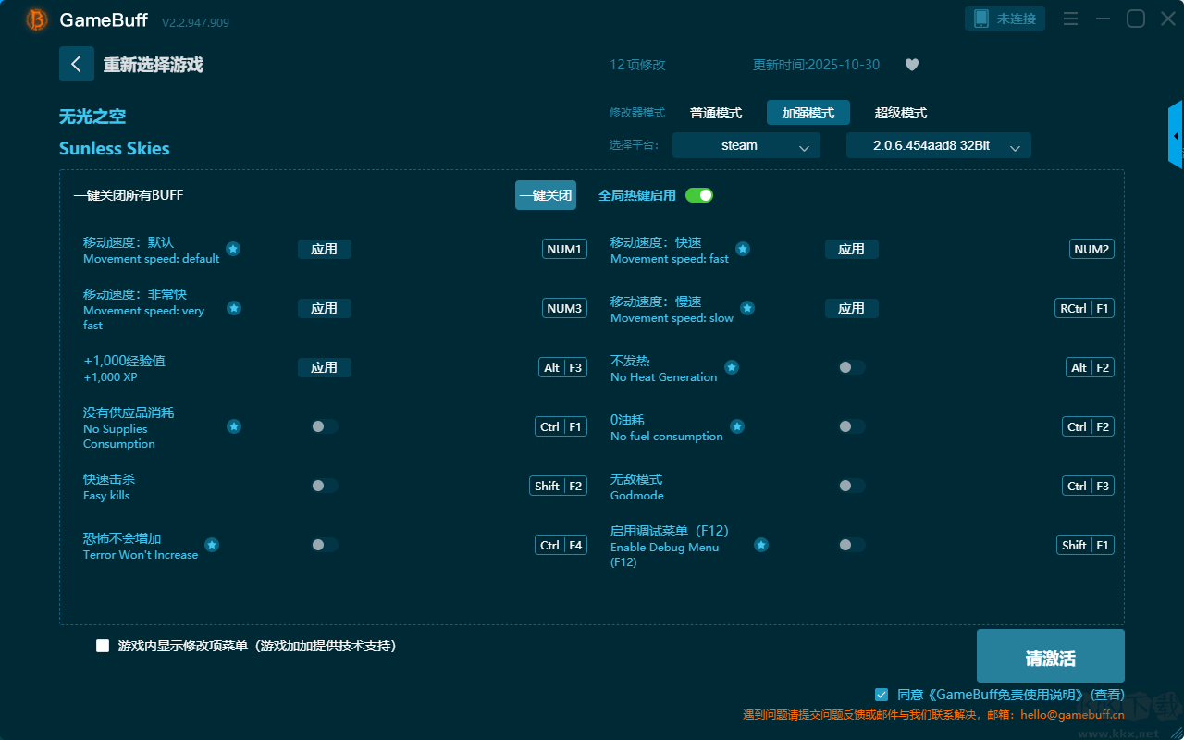The image size is (1184, 740).
Task: Open the 查看 disclaimer link
Action: [1107, 695]
